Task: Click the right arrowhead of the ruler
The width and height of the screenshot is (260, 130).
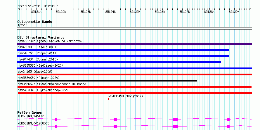Action: pyautogui.click(x=251, y=9)
